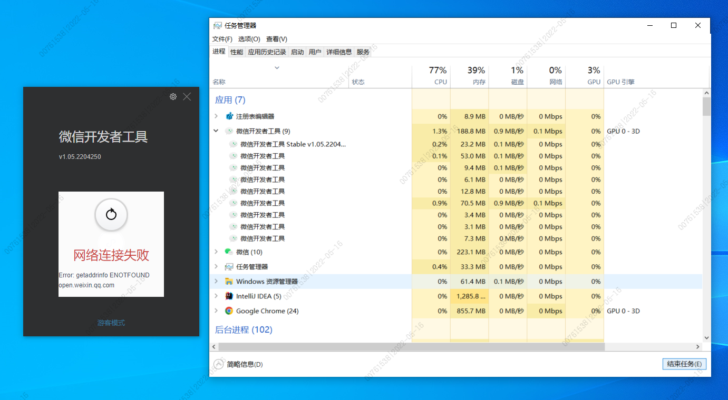Switch to the 性能 tab
The width and height of the screenshot is (728, 400).
237,52
